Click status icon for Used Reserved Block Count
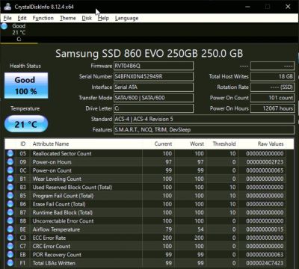This screenshot has height=269, width=299. pyautogui.click(x=10, y=188)
